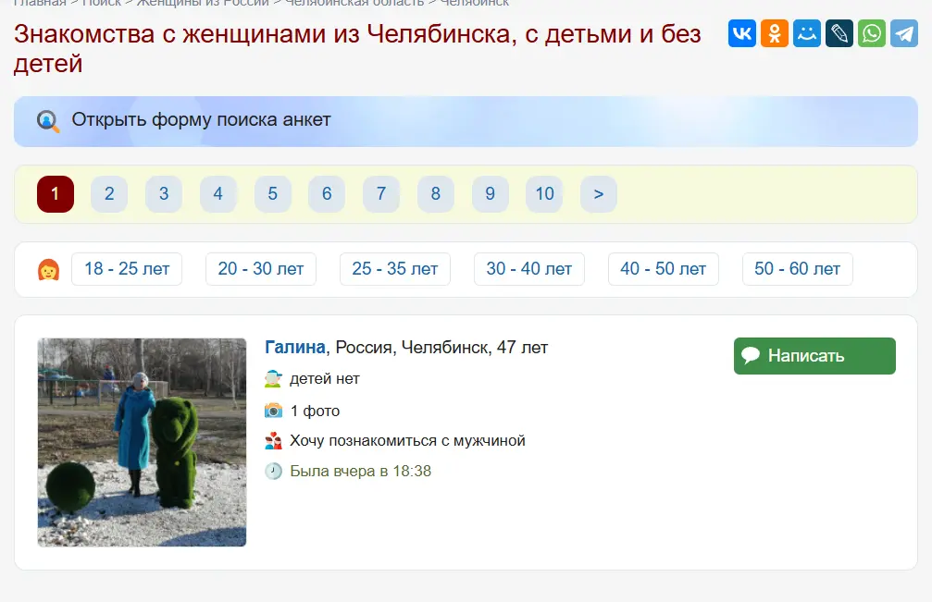Go to page 2 of results
The image size is (932, 602).
click(108, 194)
